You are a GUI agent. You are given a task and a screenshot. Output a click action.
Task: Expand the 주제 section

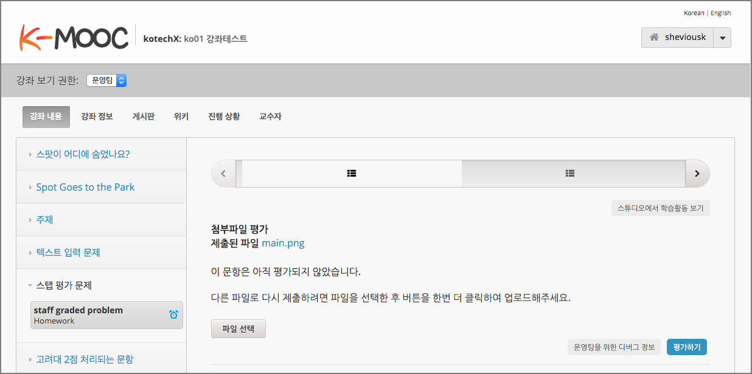[x=102, y=220]
